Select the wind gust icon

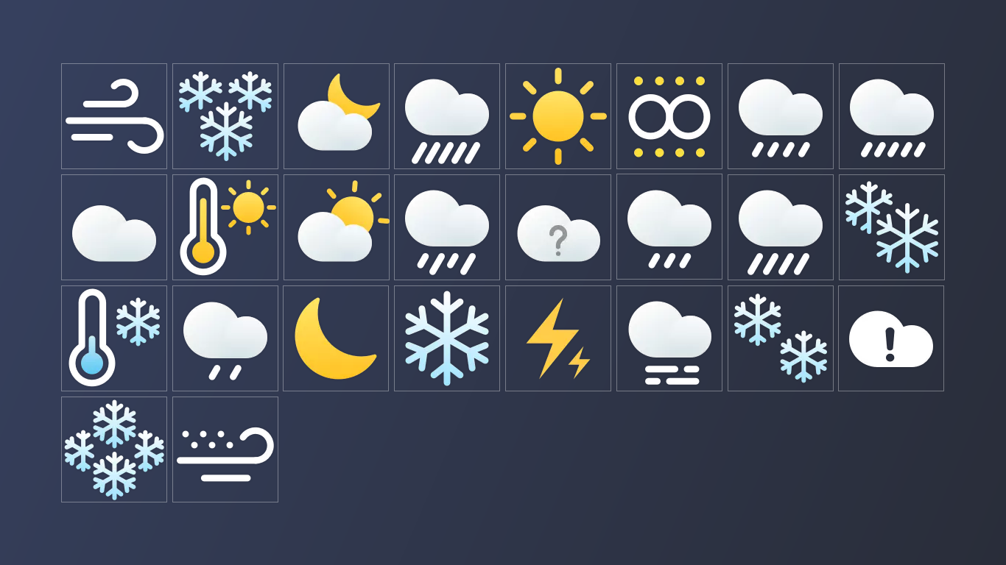[114, 116]
